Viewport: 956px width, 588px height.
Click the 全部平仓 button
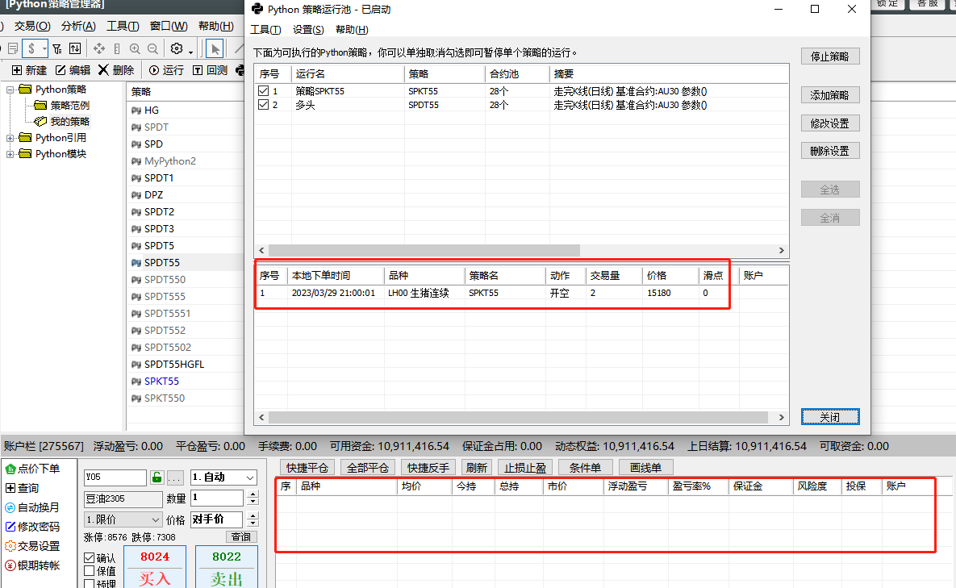367,468
